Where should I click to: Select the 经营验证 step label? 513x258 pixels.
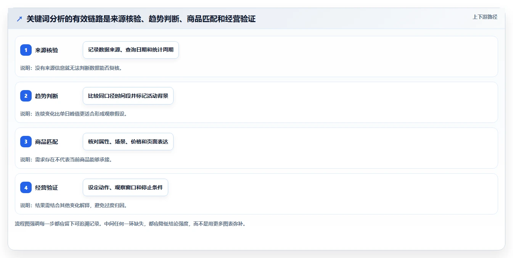[47, 188]
